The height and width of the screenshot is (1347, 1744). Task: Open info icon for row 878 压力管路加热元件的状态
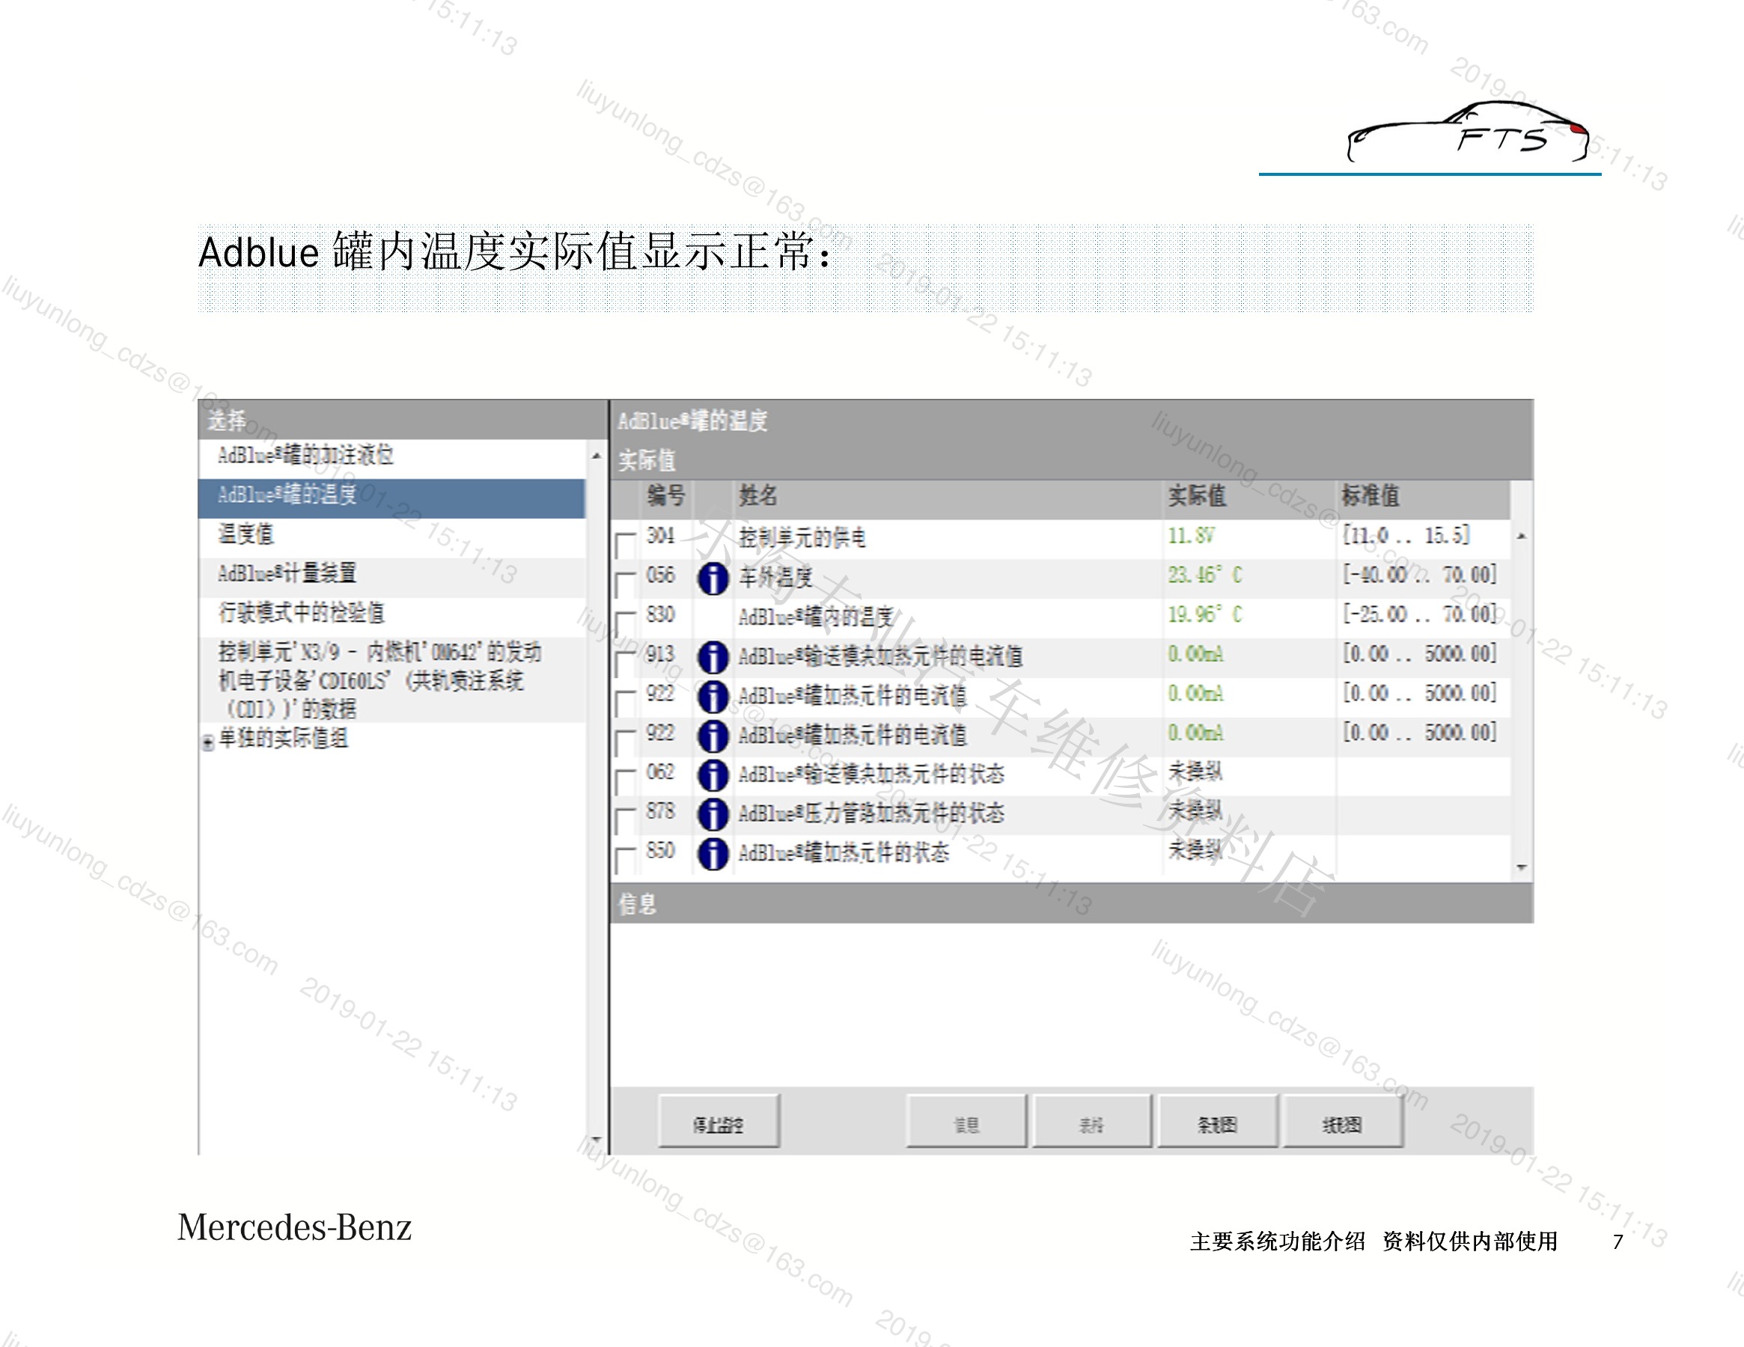713,814
